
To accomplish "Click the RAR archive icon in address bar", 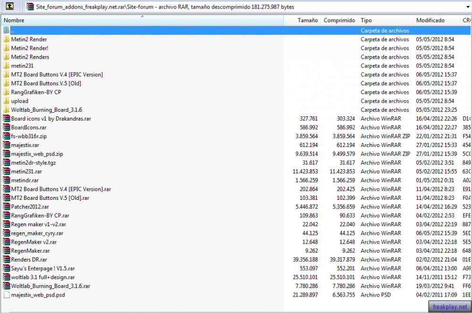I will click(30, 6).
